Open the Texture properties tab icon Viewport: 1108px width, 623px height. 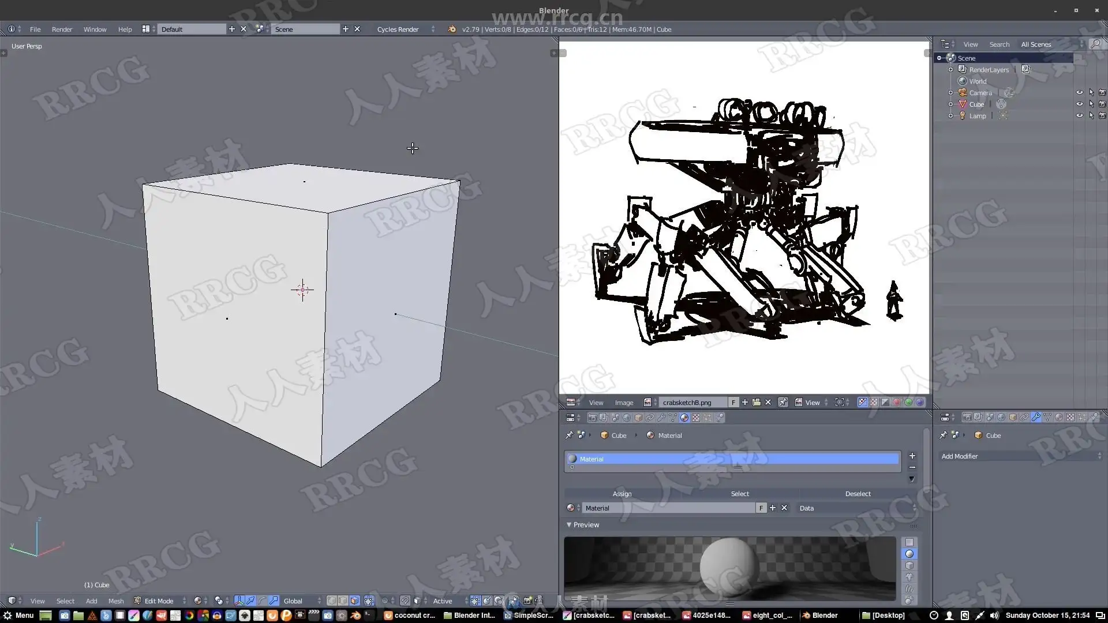point(696,418)
